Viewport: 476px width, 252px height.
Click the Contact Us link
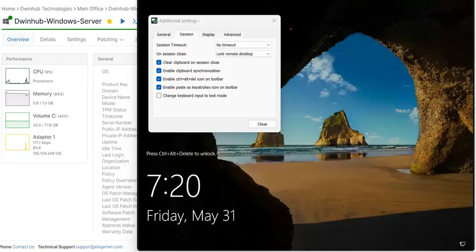(x=23, y=247)
